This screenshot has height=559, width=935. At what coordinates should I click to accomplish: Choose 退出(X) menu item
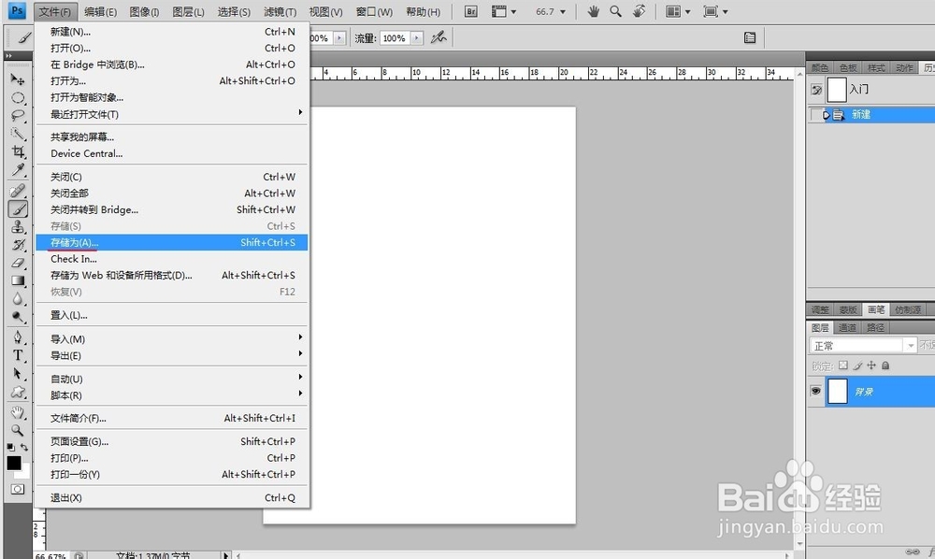tap(172, 497)
